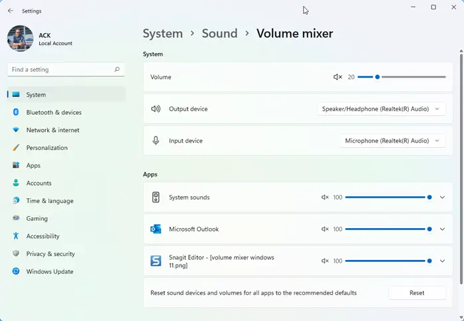Click the search magnifier icon
Image resolution: width=464 pixels, height=321 pixels.
click(117, 70)
